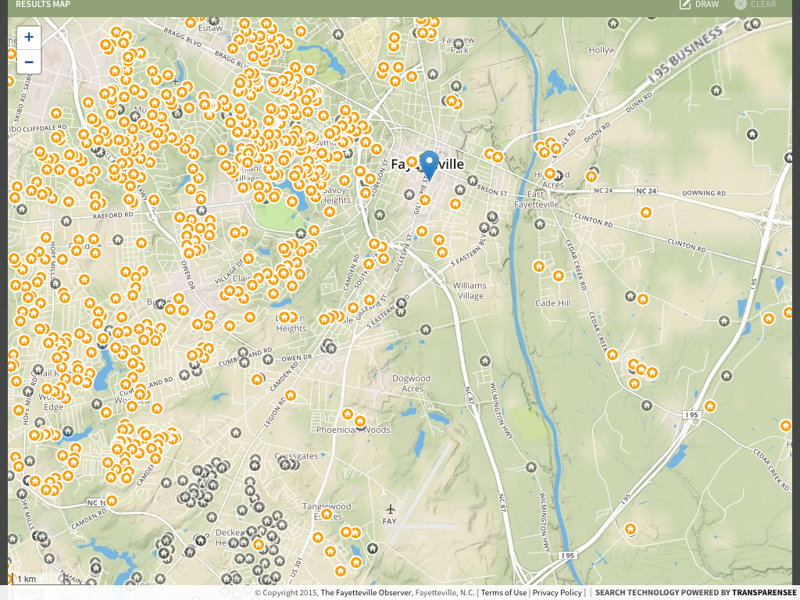
Task: Click the CLEAR button in the header
Action: tap(755, 5)
